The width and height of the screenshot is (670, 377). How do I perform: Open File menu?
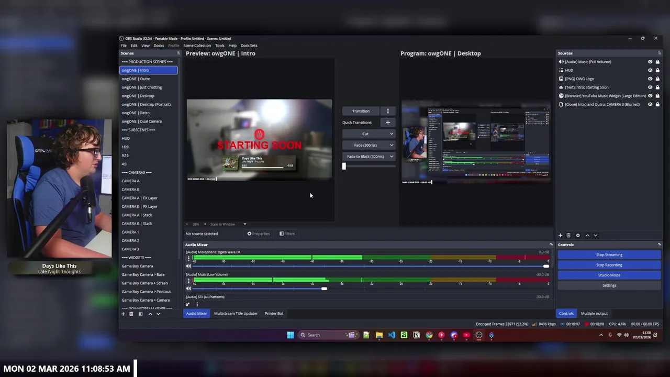coord(124,46)
